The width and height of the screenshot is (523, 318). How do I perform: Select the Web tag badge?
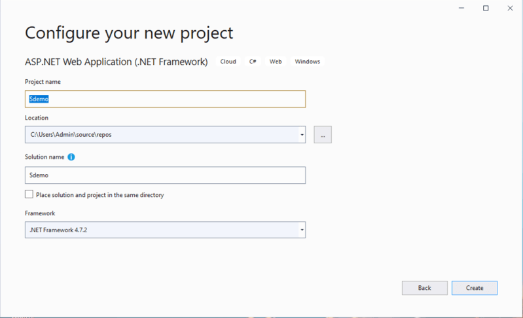276,62
